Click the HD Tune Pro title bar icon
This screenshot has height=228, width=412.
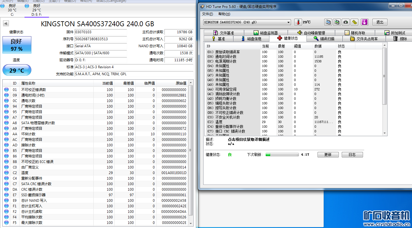pos(202,6)
